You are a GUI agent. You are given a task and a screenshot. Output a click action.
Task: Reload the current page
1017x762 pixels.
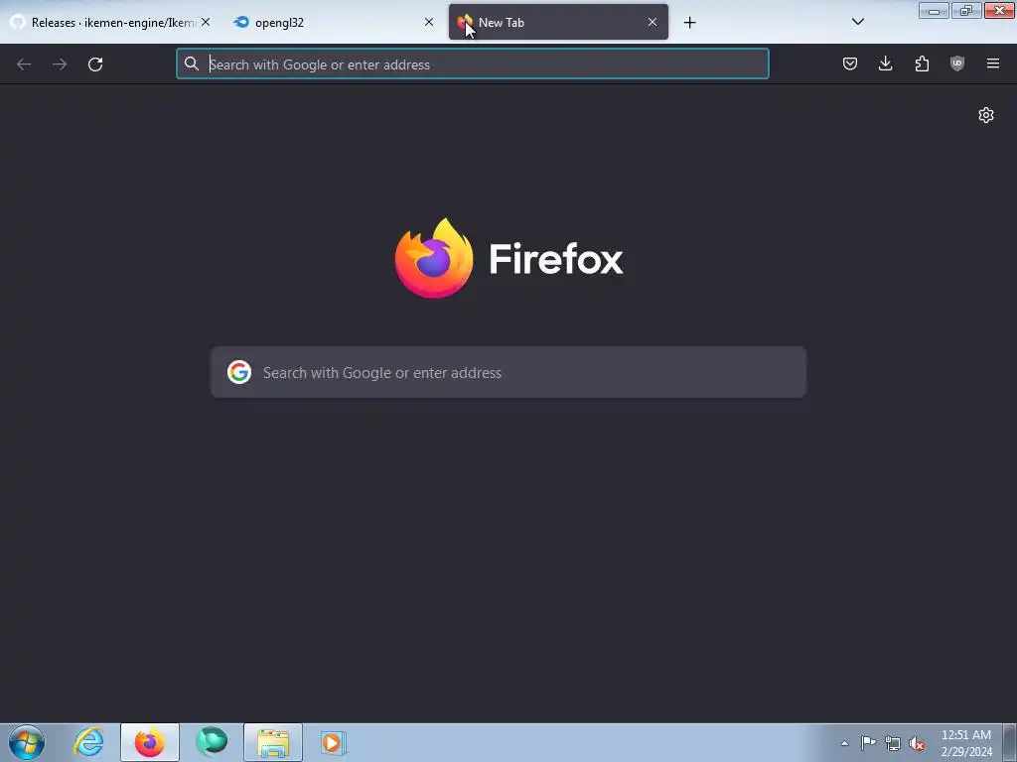coord(95,64)
